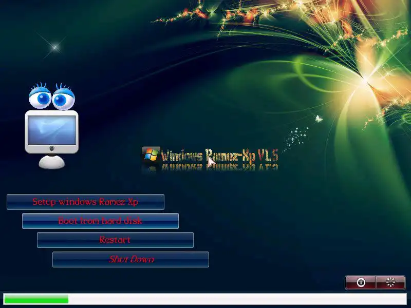Click the Shut Down menu button
The width and height of the screenshot is (411, 308).
pyautogui.click(x=131, y=259)
